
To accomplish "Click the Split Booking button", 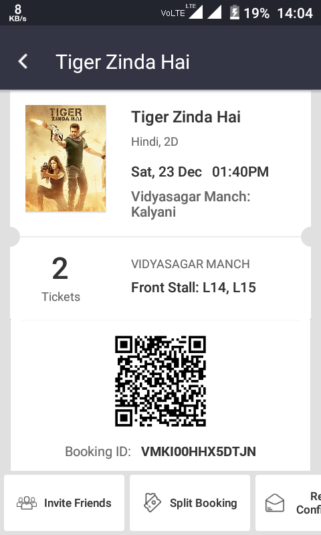I will (190, 503).
